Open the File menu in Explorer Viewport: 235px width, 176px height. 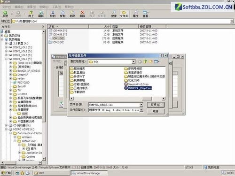pyautogui.click(x=7, y=7)
